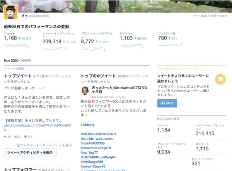Click the TWITTER広告 (セルフサービス) heading
This screenshot has width=232, height=171.
pyautogui.click(x=178, y=68)
